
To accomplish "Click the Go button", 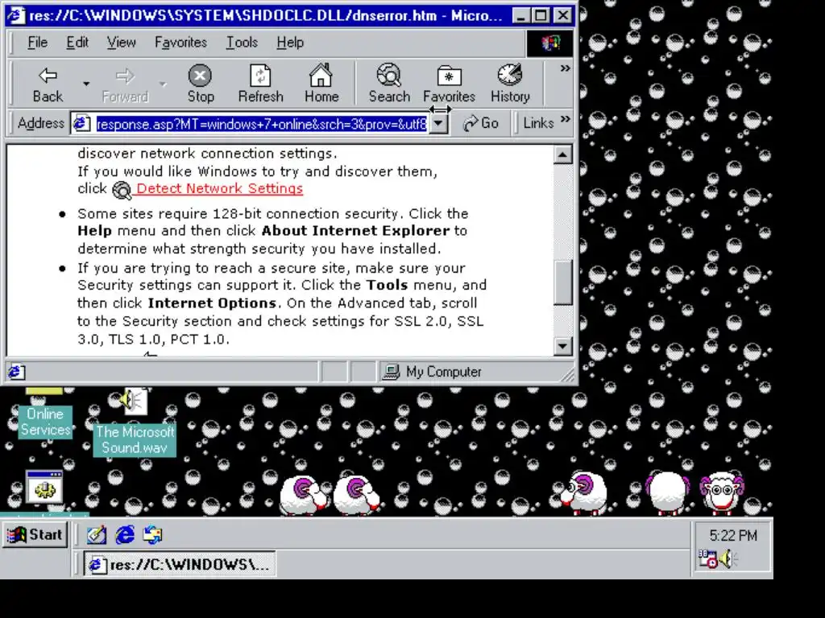I will [480, 123].
